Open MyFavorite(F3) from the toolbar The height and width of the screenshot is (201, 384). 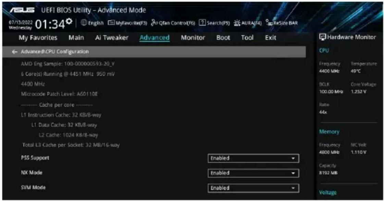127,23
